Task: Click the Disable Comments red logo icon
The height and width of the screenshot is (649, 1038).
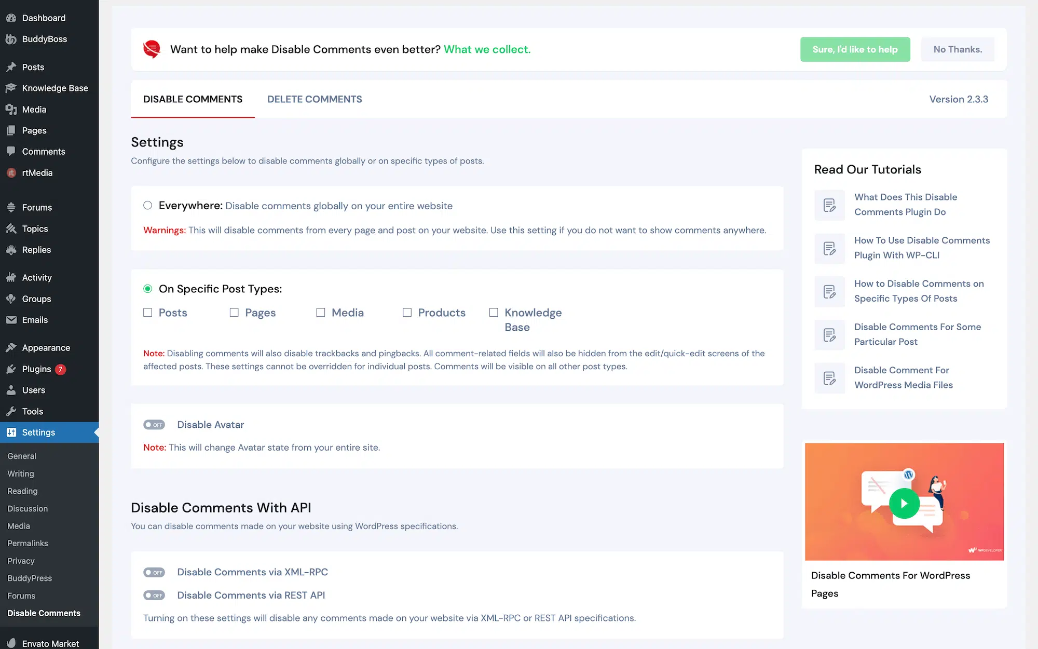Action: tap(152, 49)
